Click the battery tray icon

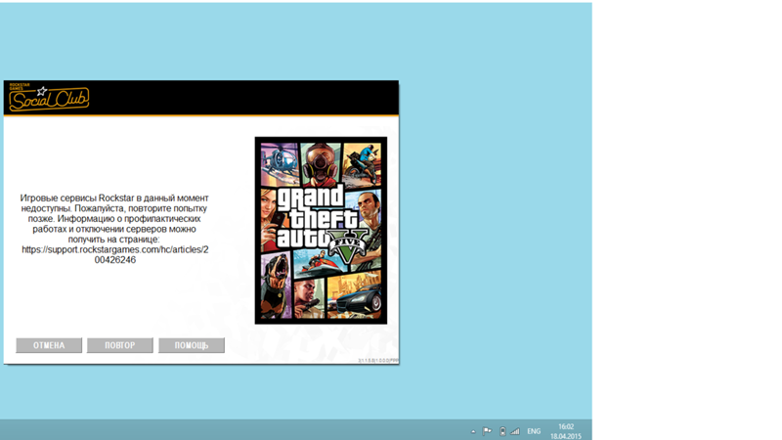[502, 431]
